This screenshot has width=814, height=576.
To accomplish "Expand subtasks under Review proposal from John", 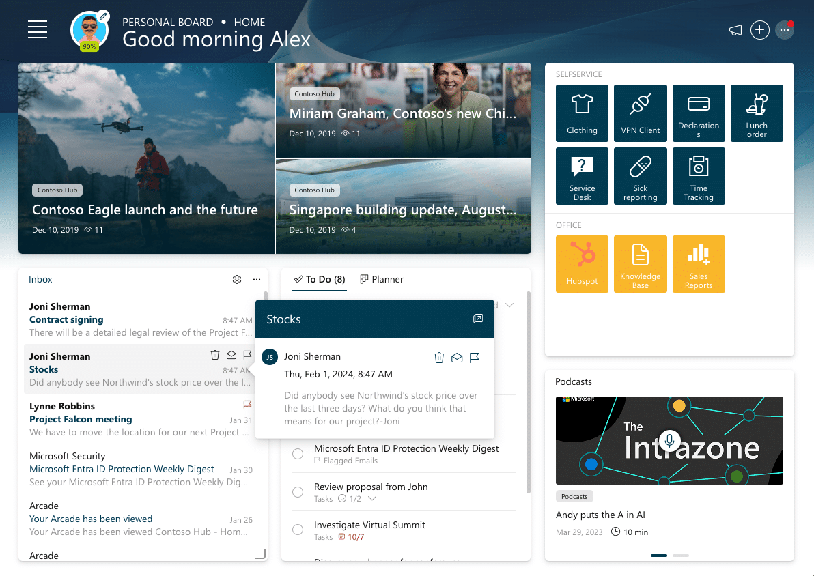I will [373, 499].
